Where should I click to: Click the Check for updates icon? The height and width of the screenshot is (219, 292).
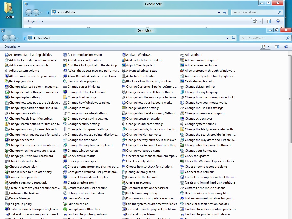click(182, 156)
